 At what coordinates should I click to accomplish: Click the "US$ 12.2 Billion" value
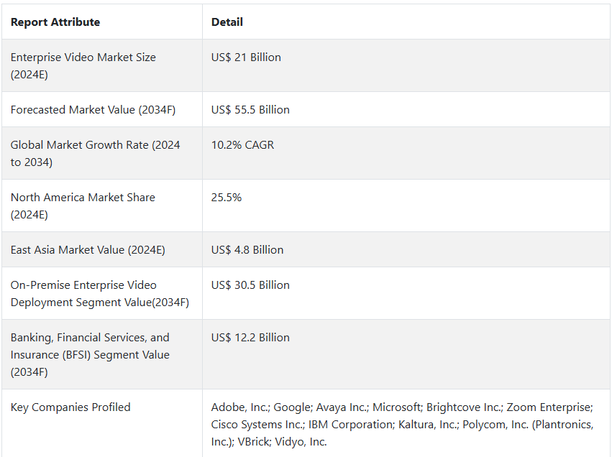coord(250,338)
